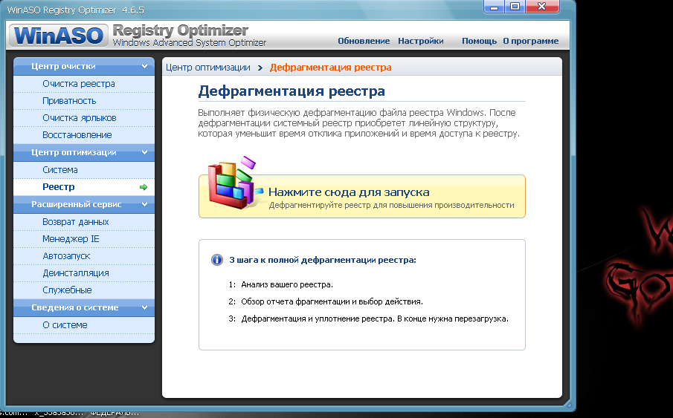The width and height of the screenshot is (673, 418).
Task: Open the Настройки menu
Action: tap(421, 41)
